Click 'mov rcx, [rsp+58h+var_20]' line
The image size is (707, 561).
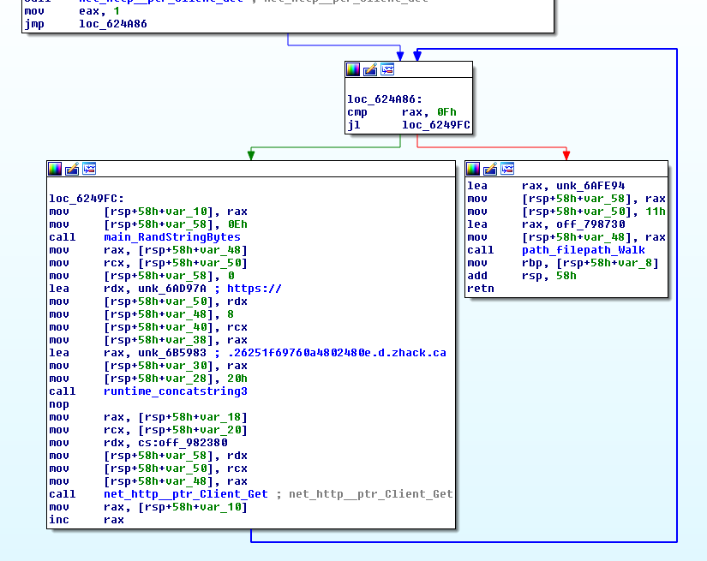click(x=148, y=430)
